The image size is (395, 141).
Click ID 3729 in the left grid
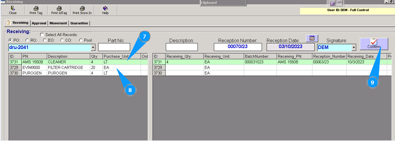tap(15, 67)
